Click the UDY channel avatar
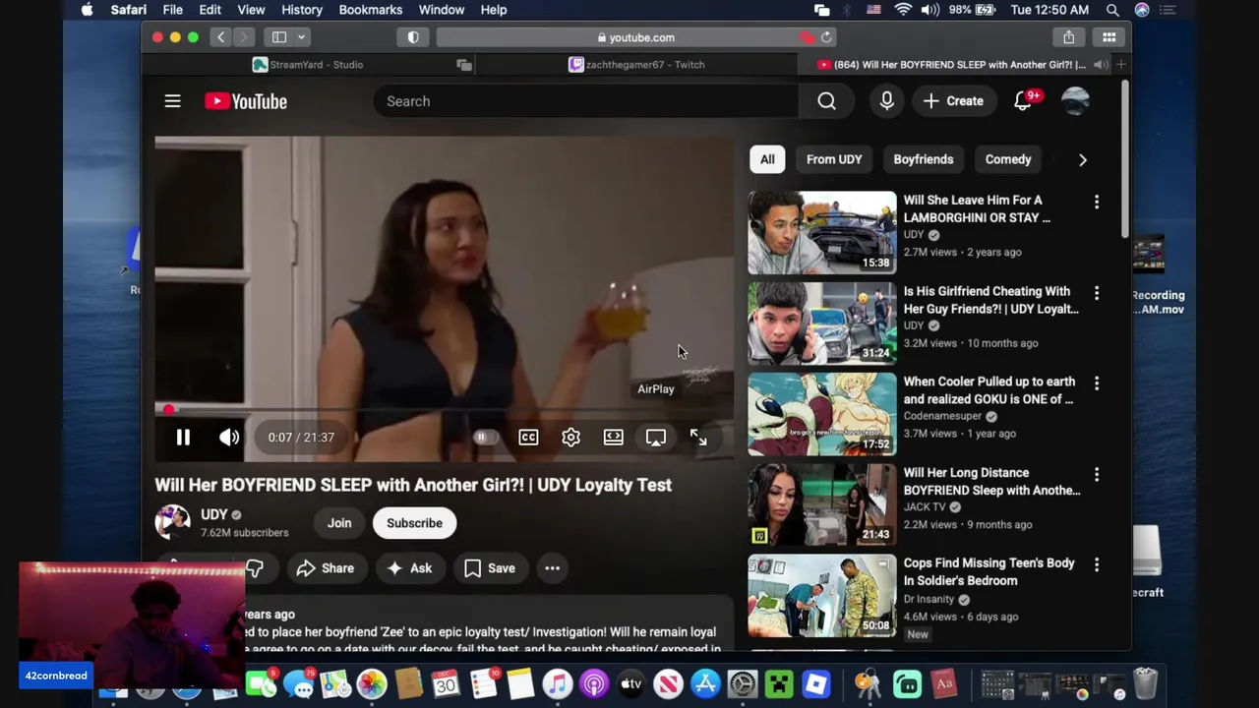This screenshot has width=1259, height=708. point(172,522)
